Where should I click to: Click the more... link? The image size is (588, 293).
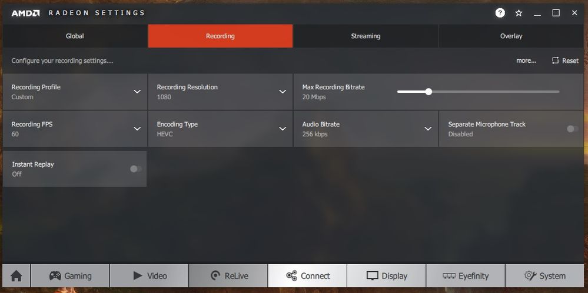tap(526, 60)
